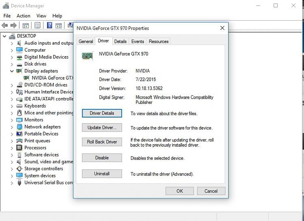Click the Network adapters icon

[x=19, y=127]
